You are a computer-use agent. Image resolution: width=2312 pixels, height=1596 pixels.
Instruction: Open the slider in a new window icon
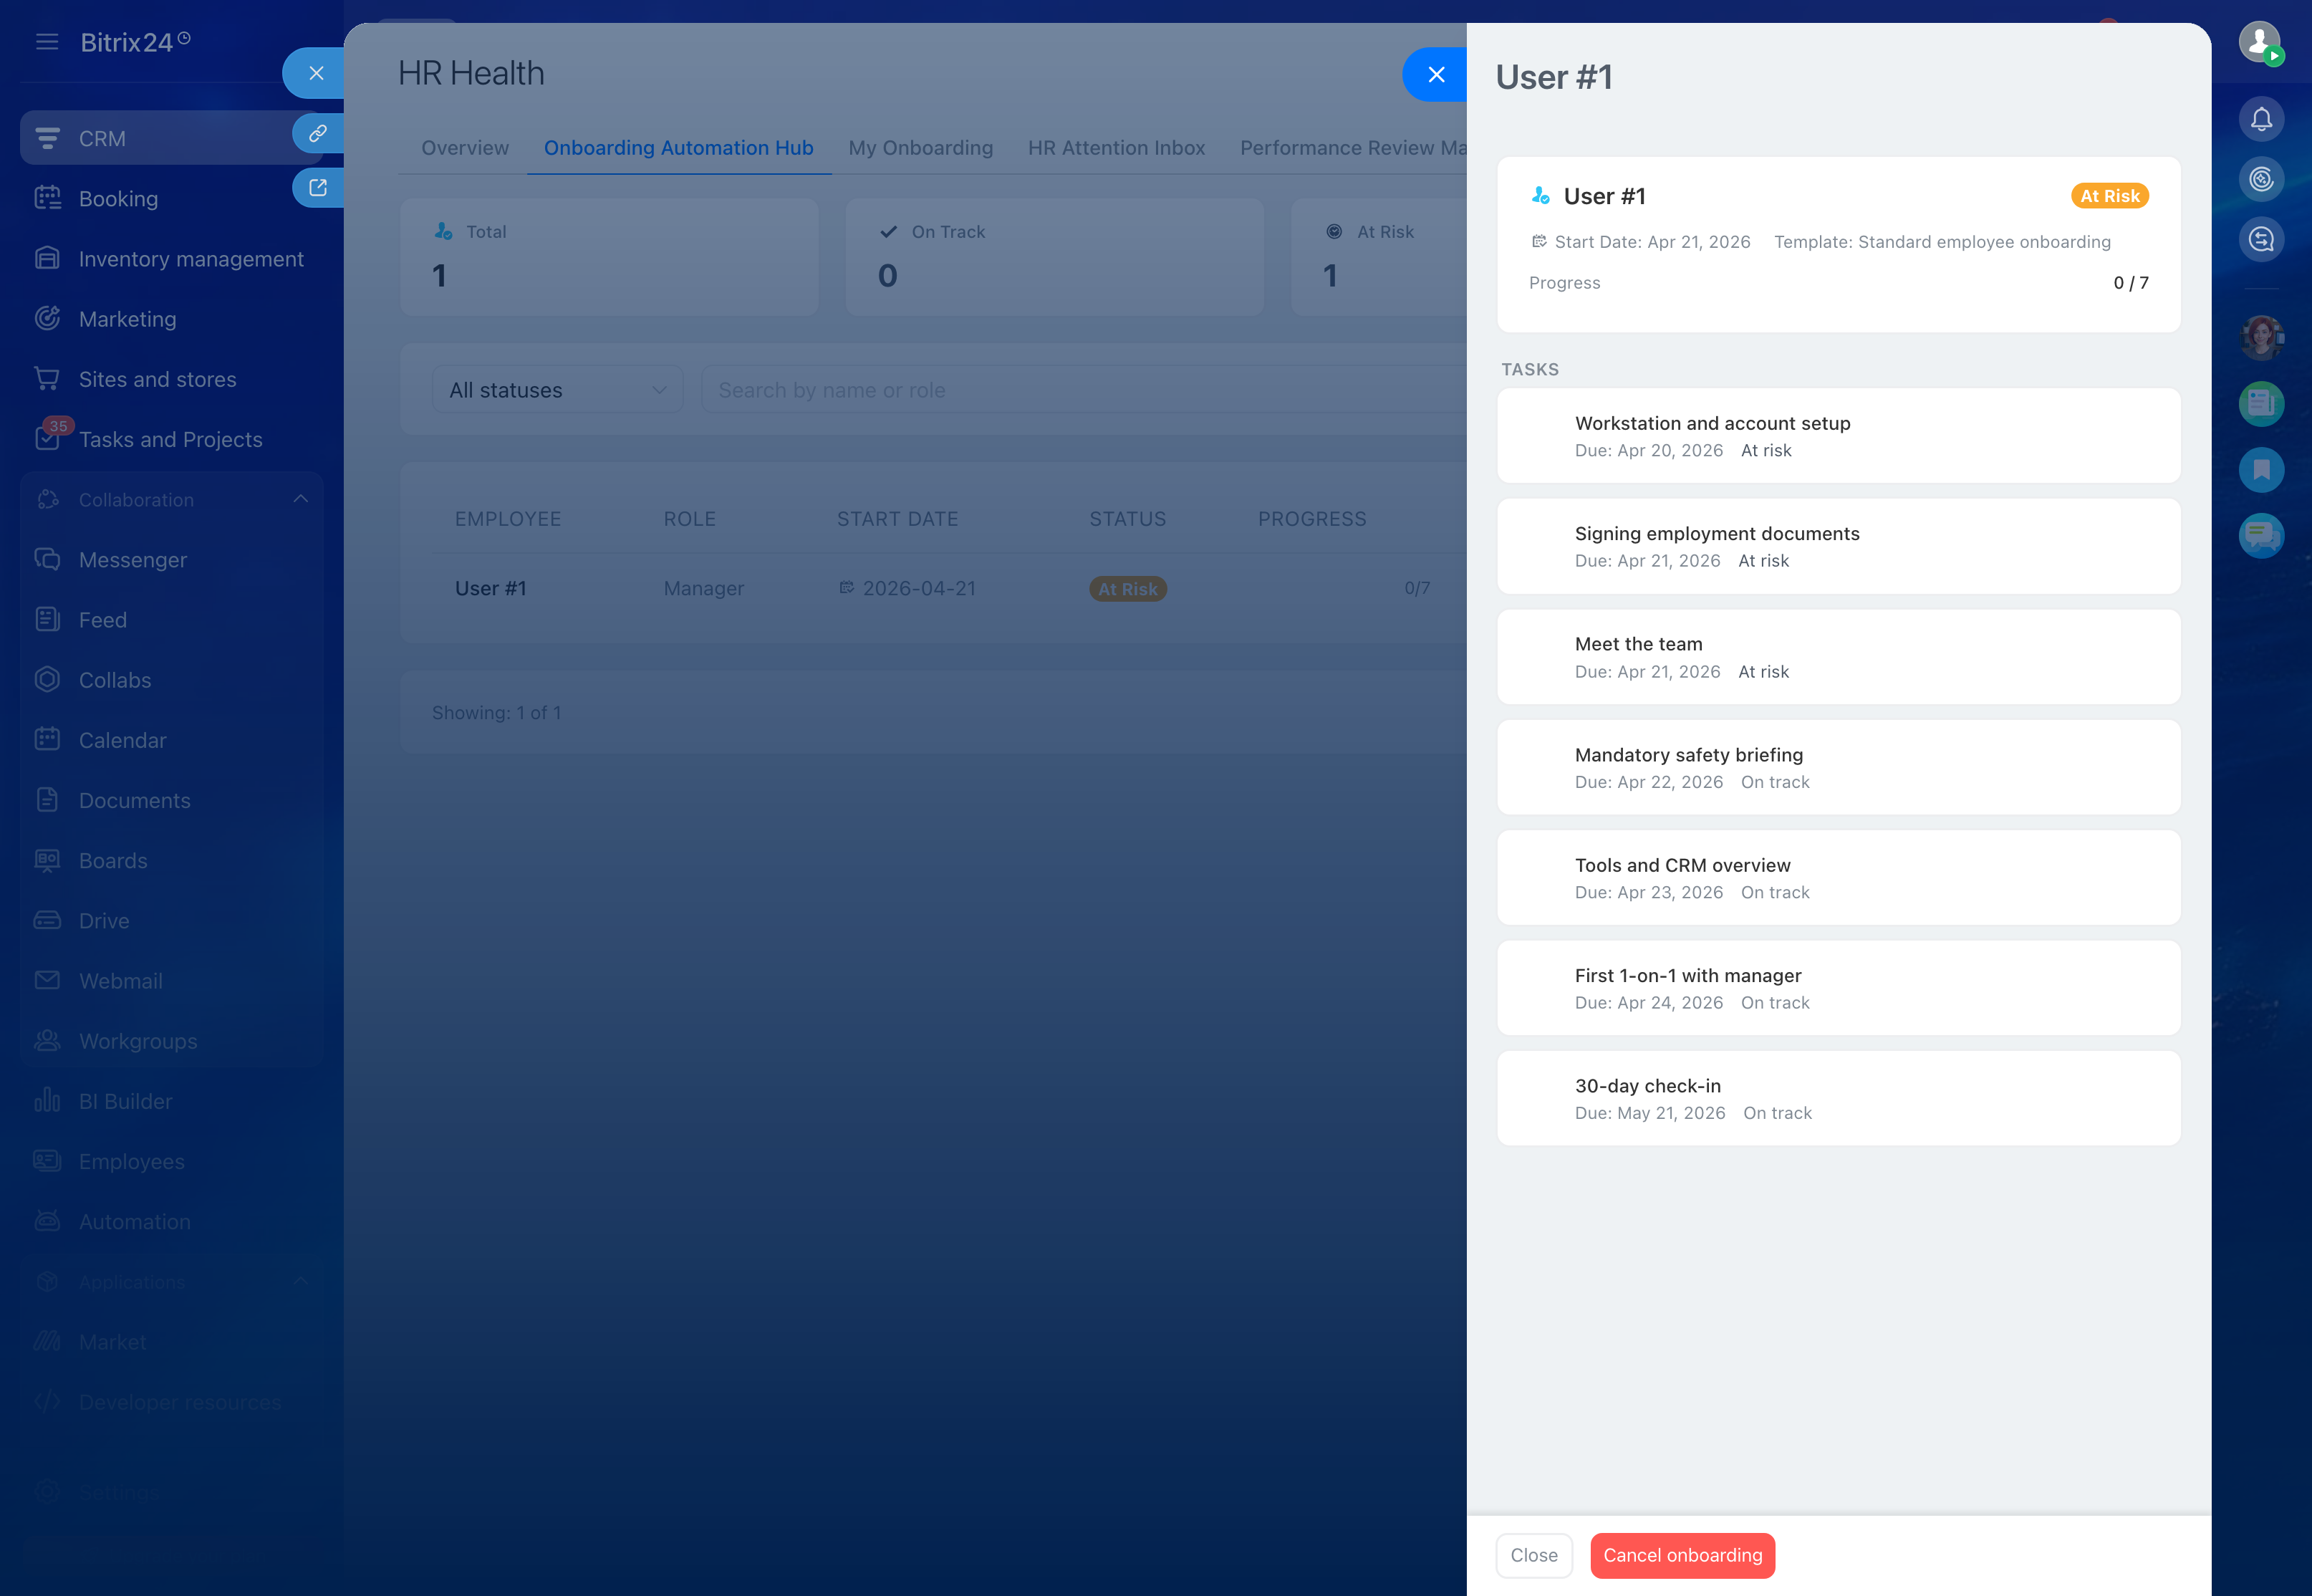pos(318,188)
